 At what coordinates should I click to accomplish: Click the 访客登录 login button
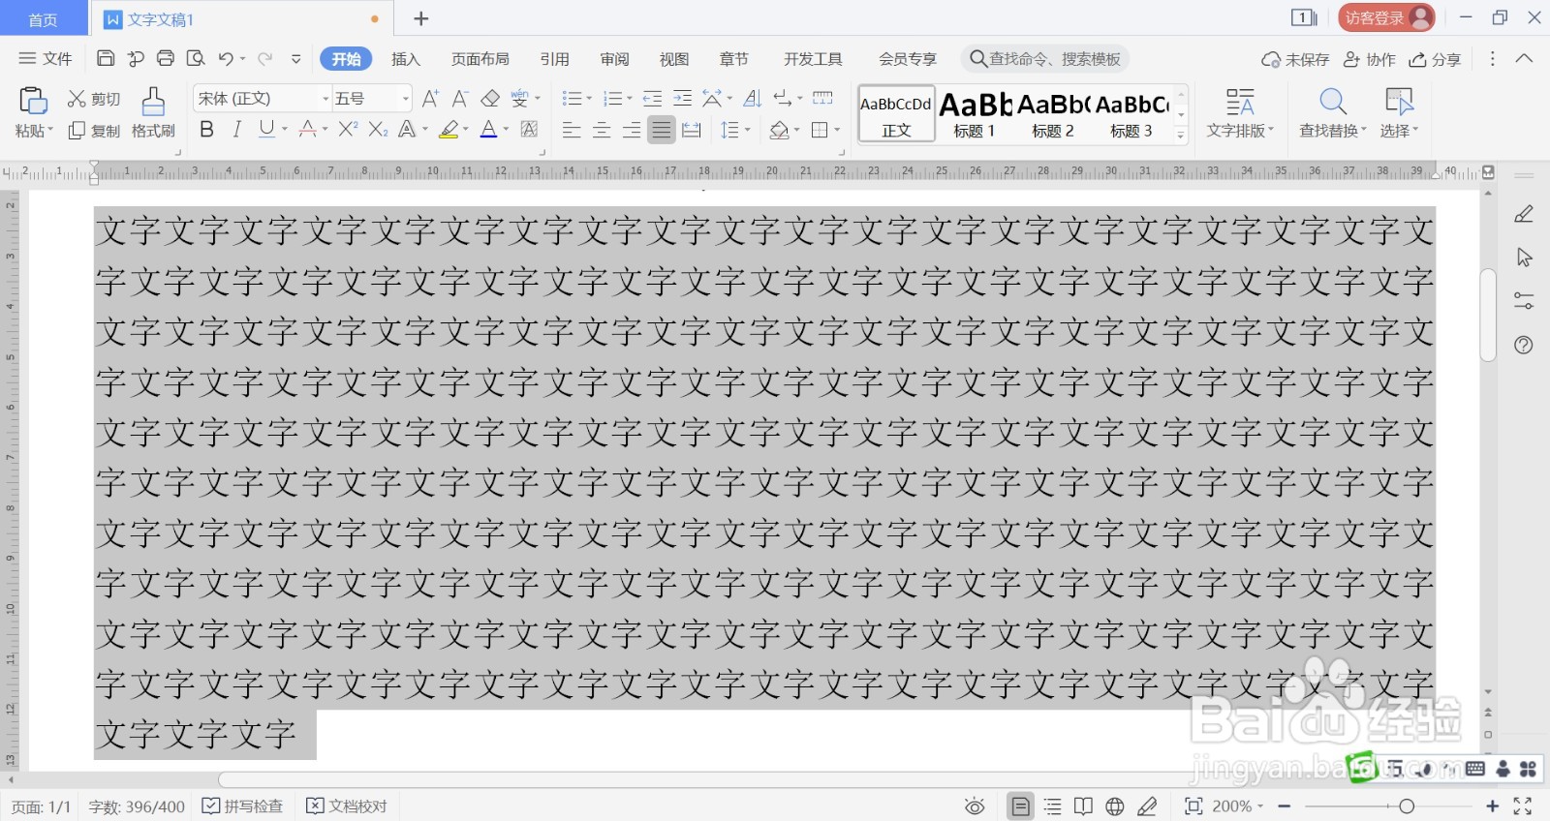tap(1386, 17)
